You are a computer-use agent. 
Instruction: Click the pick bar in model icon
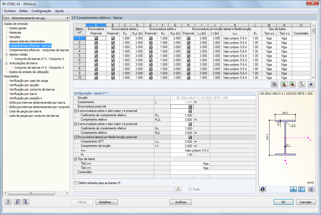click(x=302, y=85)
